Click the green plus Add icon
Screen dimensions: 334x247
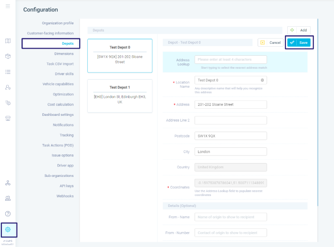pyautogui.click(x=292, y=30)
